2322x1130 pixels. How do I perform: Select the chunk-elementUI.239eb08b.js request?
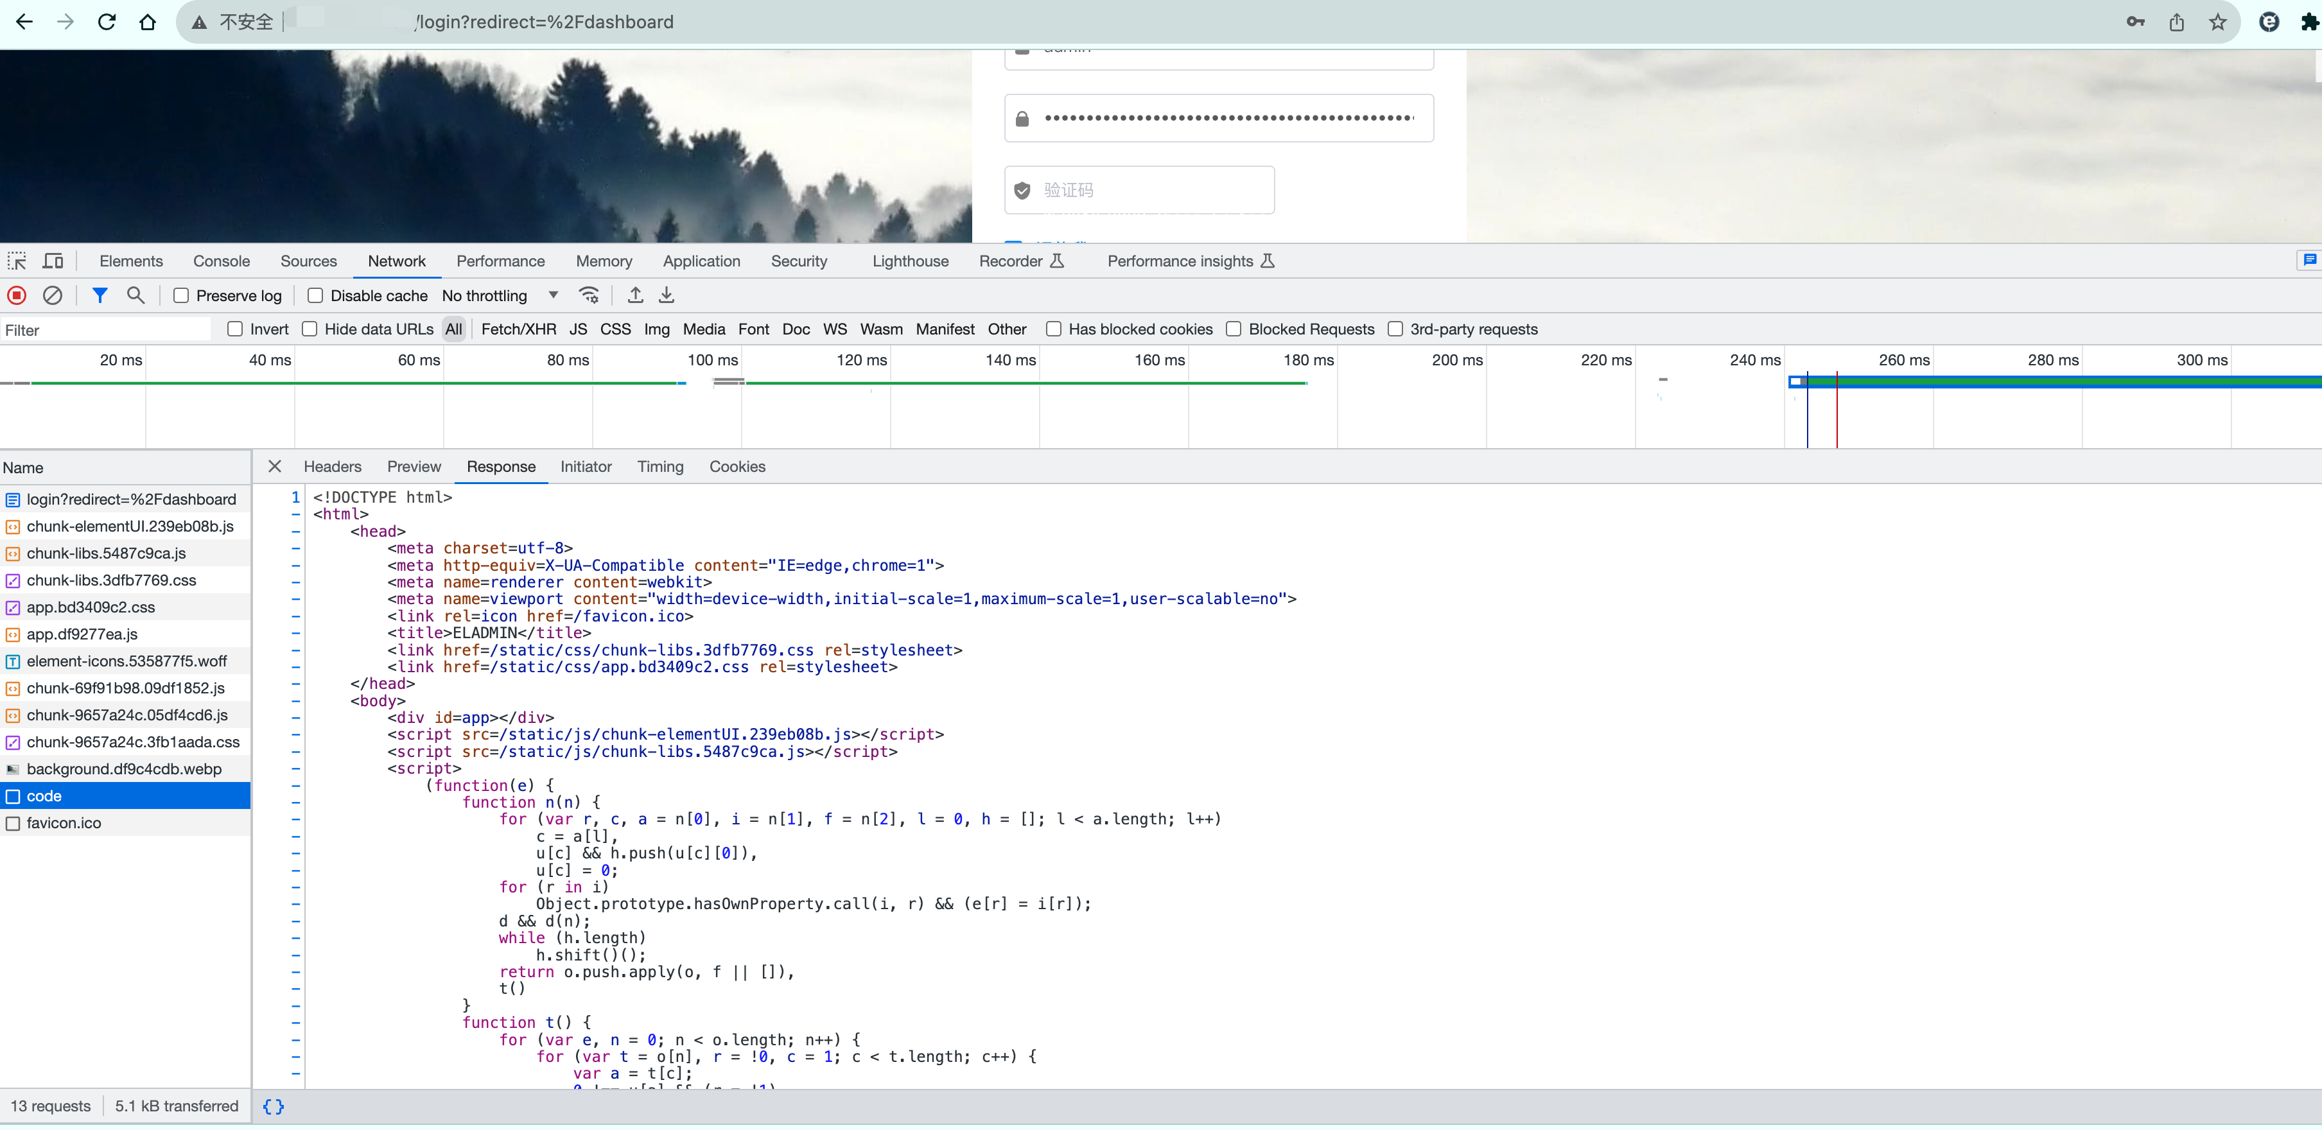[125, 526]
